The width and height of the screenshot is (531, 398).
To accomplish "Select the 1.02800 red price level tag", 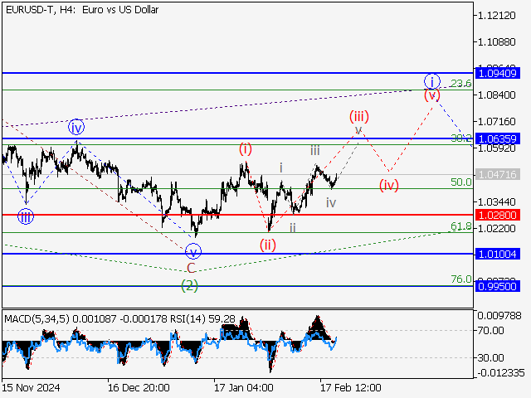I will click(498, 215).
